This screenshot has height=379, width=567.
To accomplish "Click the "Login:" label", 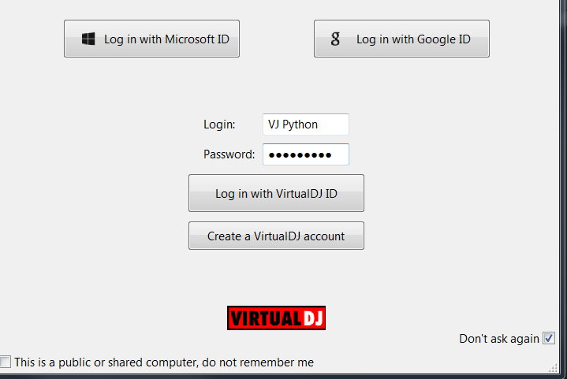I will (x=219, y=124).
